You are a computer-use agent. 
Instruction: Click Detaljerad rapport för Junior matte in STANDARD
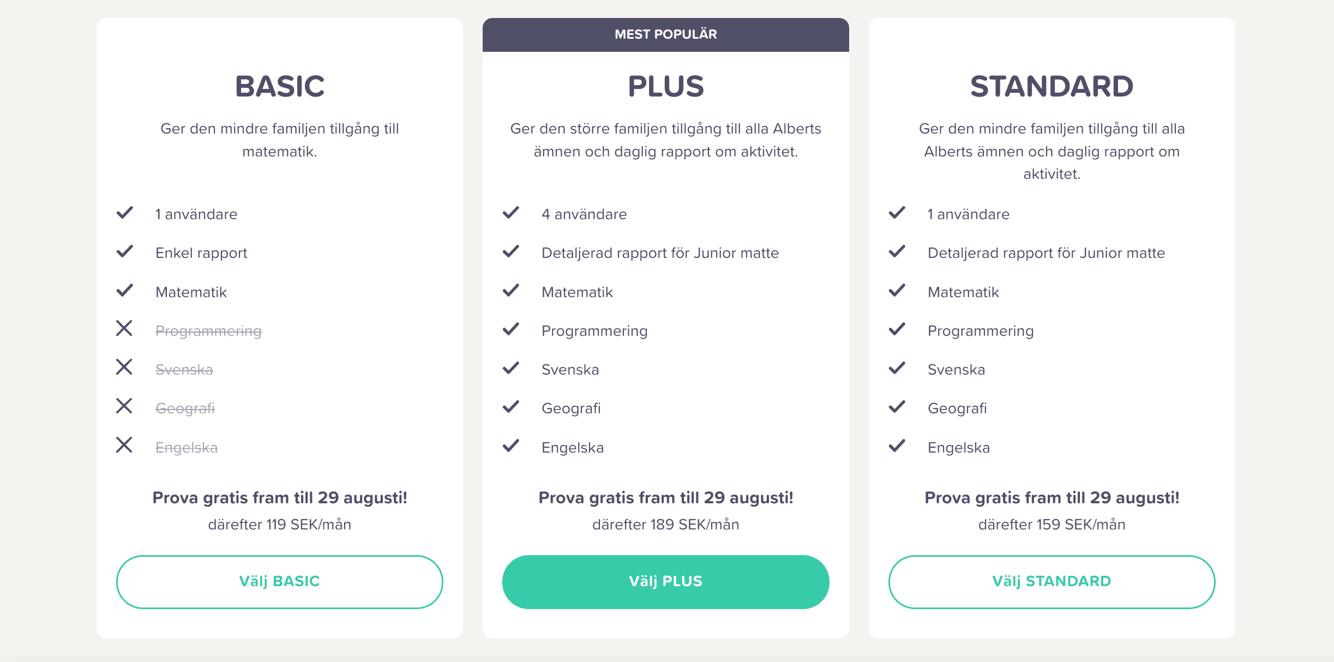[1046, 253]
